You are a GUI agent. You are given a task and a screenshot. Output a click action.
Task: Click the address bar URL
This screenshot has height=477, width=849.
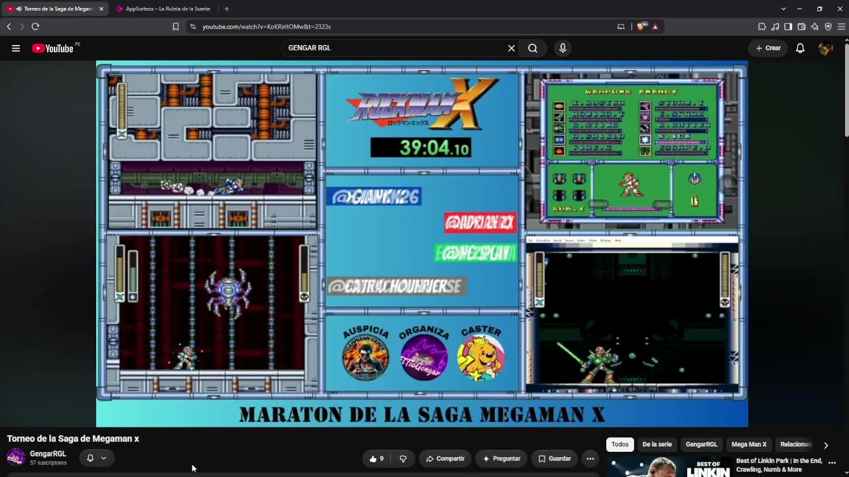point(266,26)
